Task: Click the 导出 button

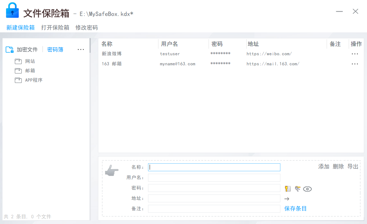Action: (353, 167)
